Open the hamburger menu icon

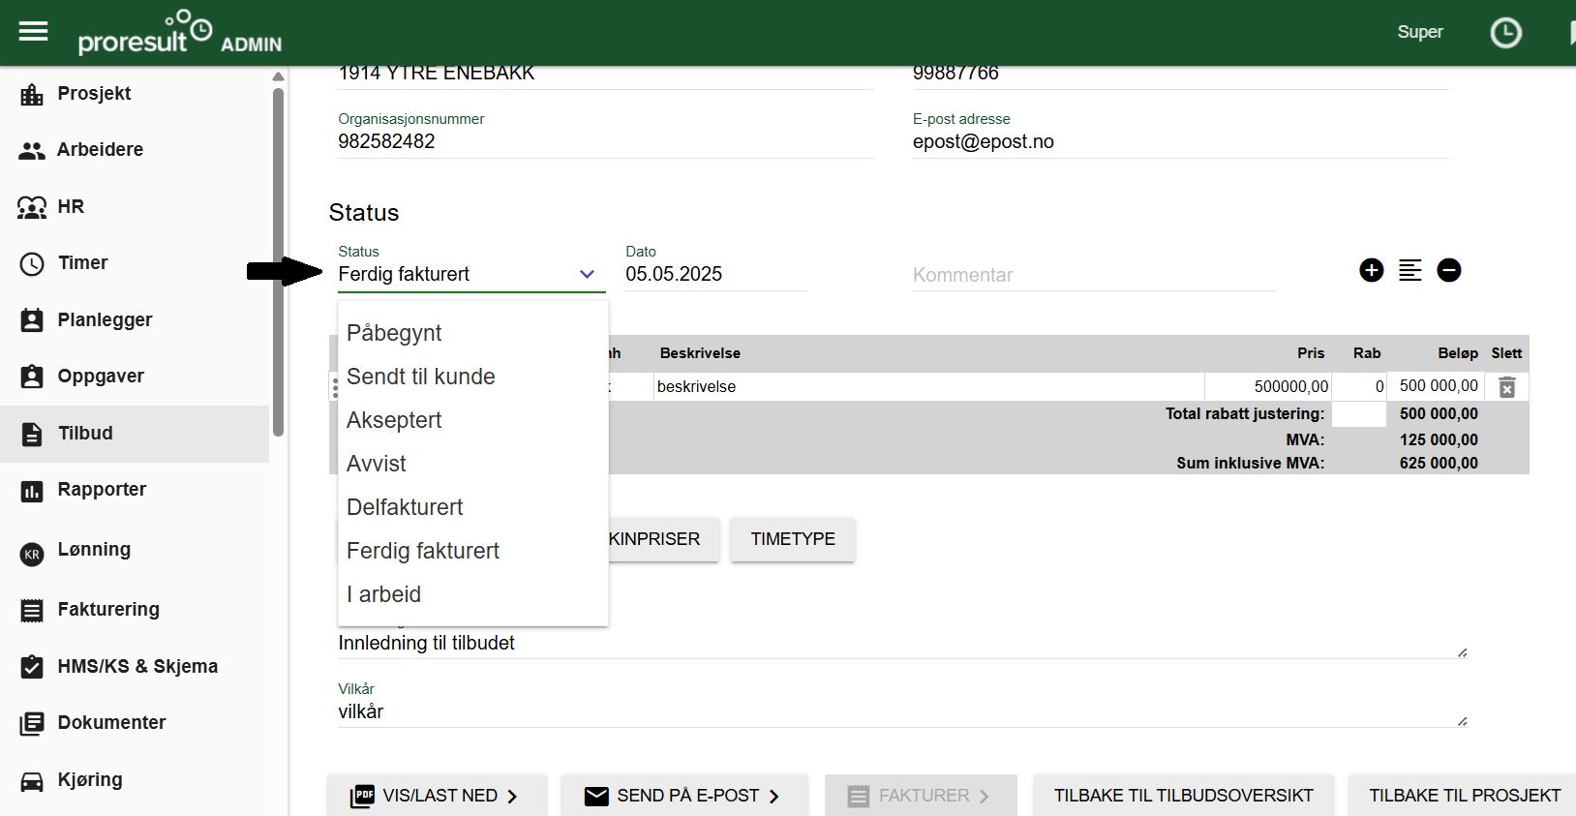[x=33, y=32]
